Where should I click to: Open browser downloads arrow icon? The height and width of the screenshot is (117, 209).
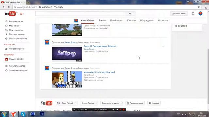pyautogui.click(x=206, y=7)
